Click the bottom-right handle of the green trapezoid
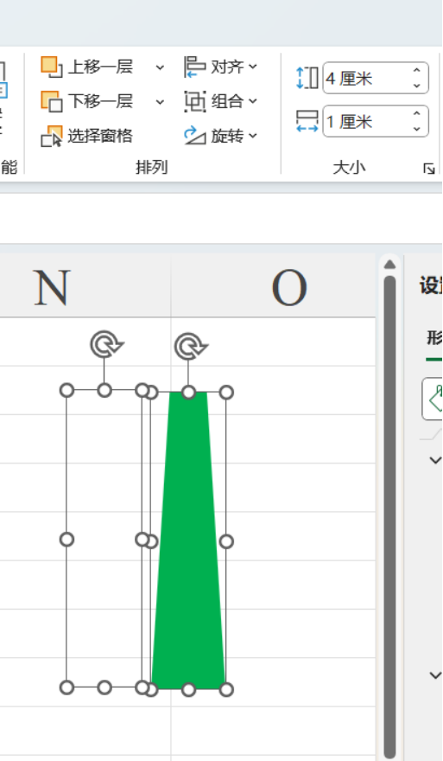Viewport: 443px width, 761px height. [x=226, y=689]
